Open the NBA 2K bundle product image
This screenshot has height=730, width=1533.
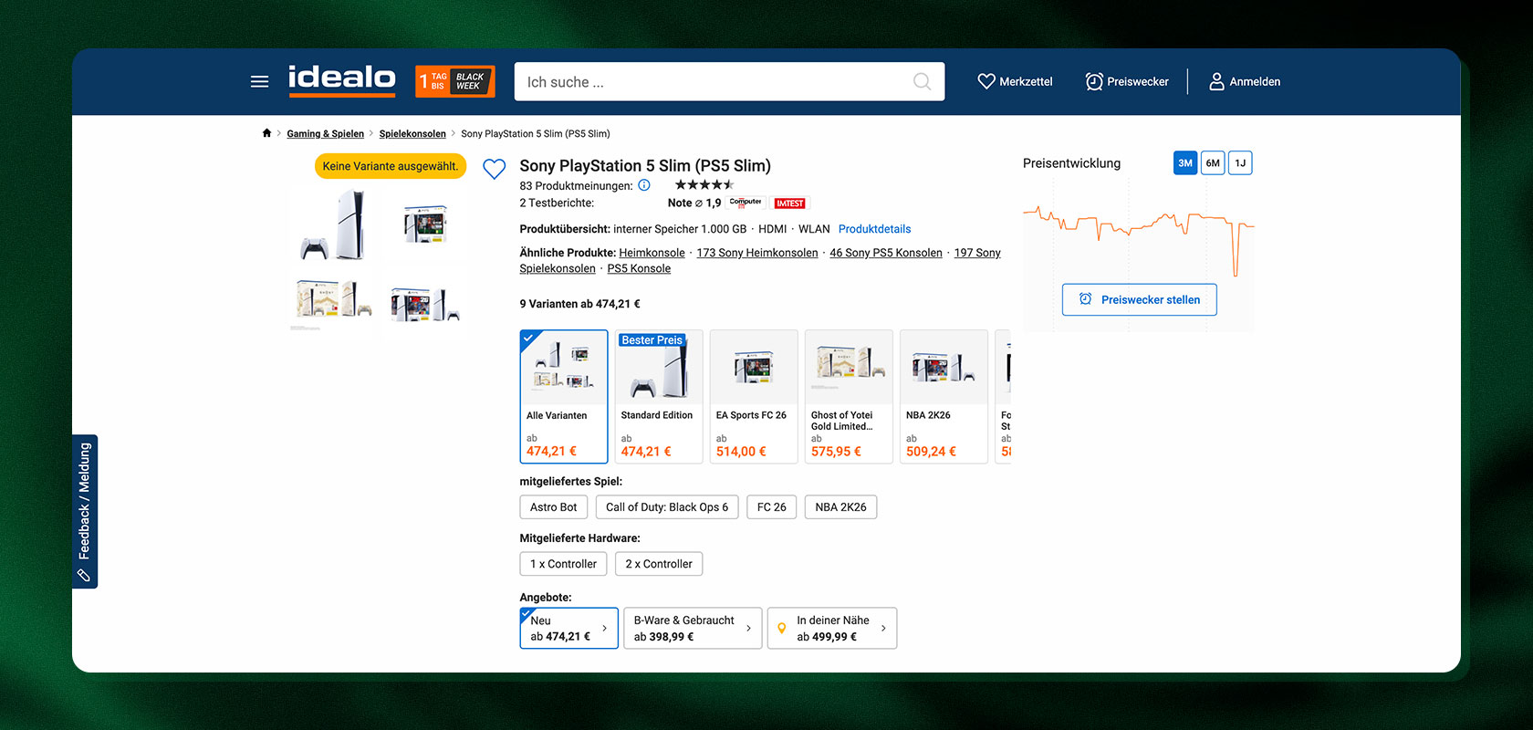click(425, 304)
